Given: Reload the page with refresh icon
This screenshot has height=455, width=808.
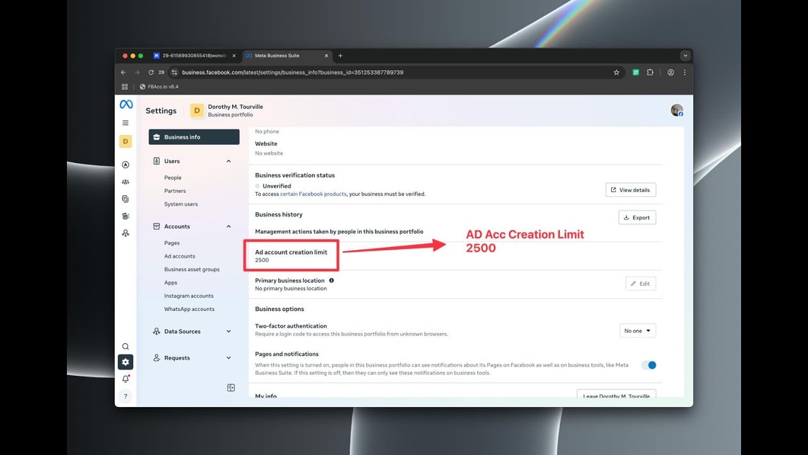Looking at the screenshot, I should pos(151,73).
